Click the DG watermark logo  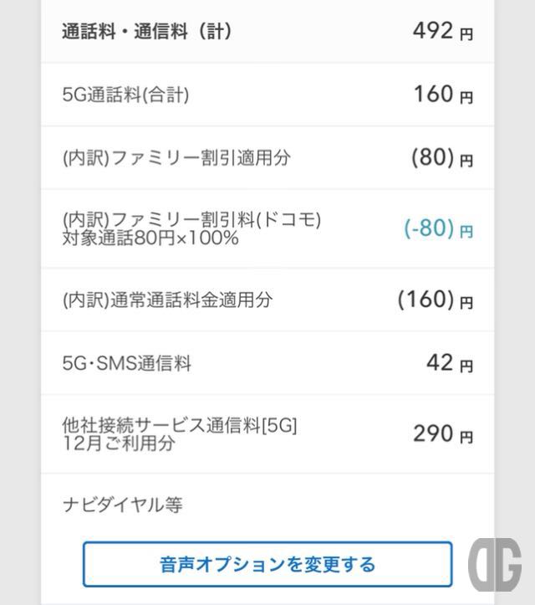click(x=496, y=564)
